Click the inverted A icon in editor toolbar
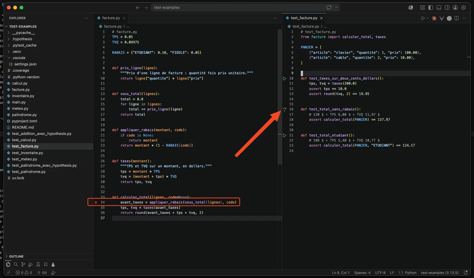 (x=442, y=18)
